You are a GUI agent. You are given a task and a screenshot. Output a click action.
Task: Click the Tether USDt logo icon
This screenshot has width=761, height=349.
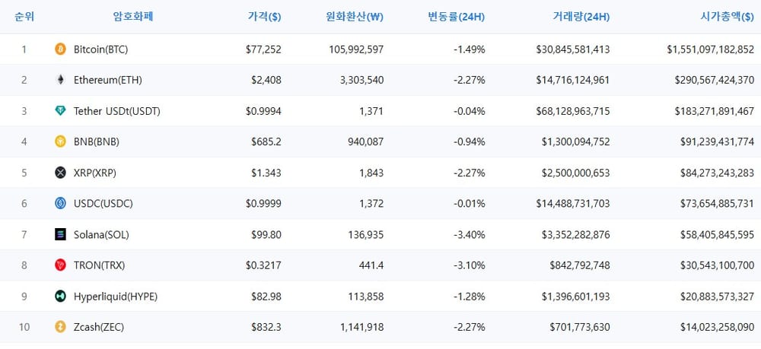point(60,111)
